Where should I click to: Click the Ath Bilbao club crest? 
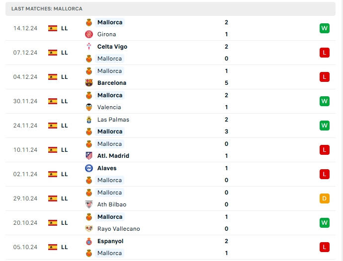pyautogui.click(x=89, y=204)
